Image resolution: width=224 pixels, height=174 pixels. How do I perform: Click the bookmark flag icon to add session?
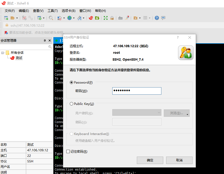pyautogui.click(x=6, y=33)
